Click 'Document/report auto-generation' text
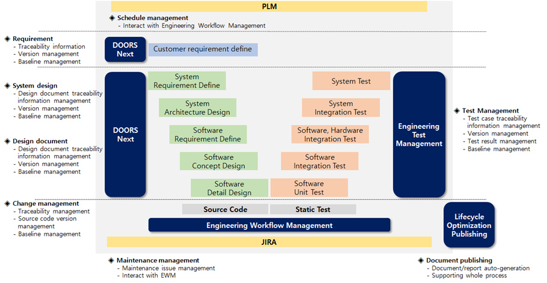This screenshot has height=283, width=547. [481, 268]
